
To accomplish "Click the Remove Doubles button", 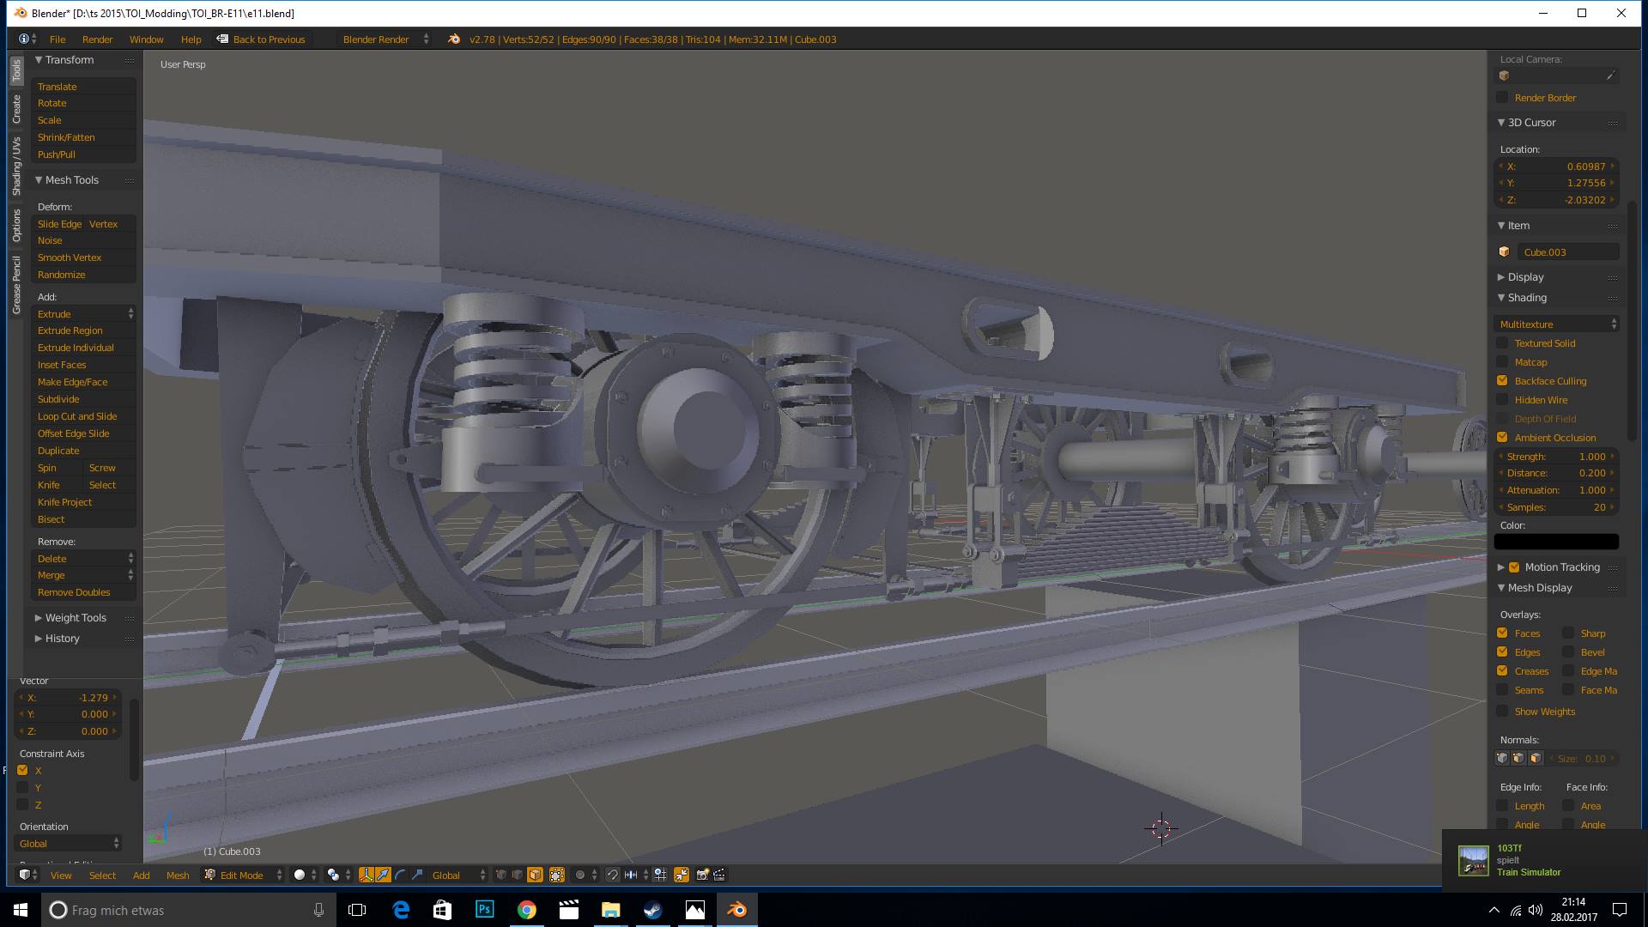I will click(74, 592).
